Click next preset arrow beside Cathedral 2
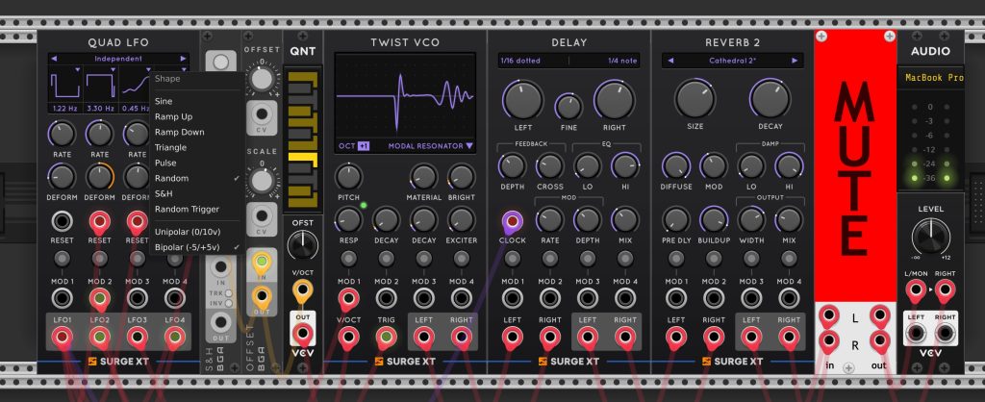 (795, 61)
